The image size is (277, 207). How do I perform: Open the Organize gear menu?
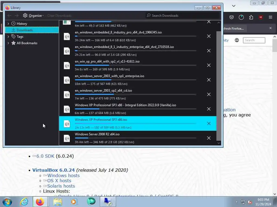(x=33, y=15)
